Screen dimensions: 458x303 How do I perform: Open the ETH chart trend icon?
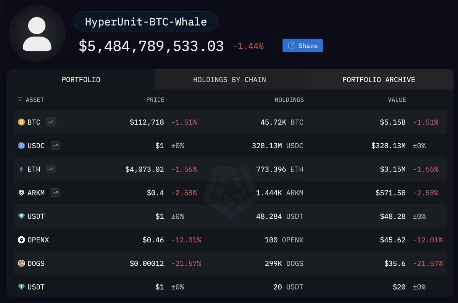(x=51, y=169)
